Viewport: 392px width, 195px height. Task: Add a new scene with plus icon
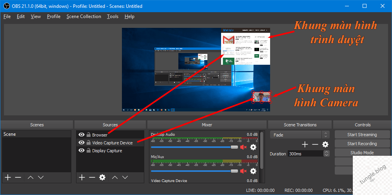pyautogui.click(x=8, y=177)
